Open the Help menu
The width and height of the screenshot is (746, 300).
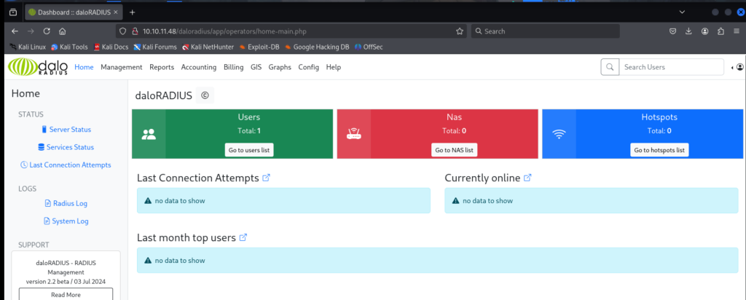coord(334,67)
